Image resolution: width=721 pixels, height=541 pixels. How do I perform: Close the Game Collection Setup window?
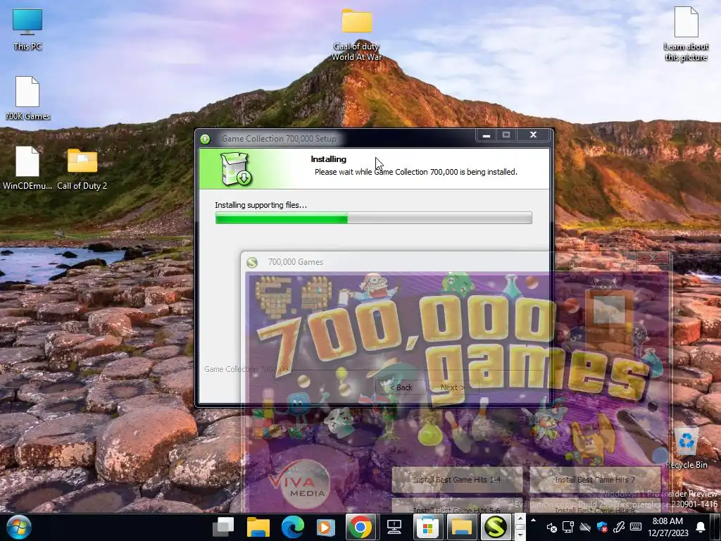point(534,135)
